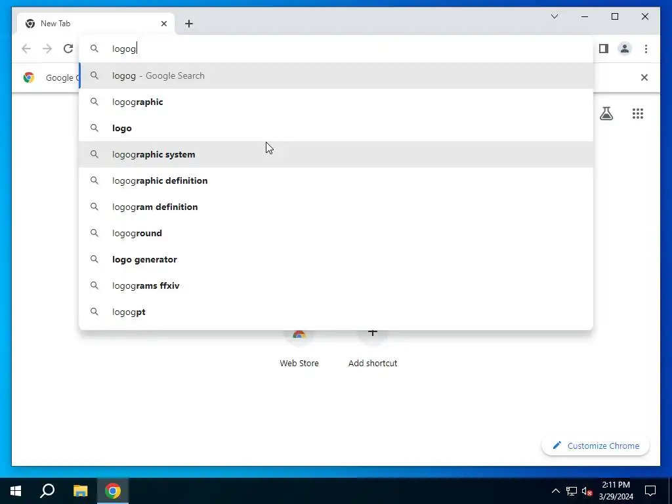Click the magnifier icon beside 'logo generator'
672x504 pixels.
(94, 259)
